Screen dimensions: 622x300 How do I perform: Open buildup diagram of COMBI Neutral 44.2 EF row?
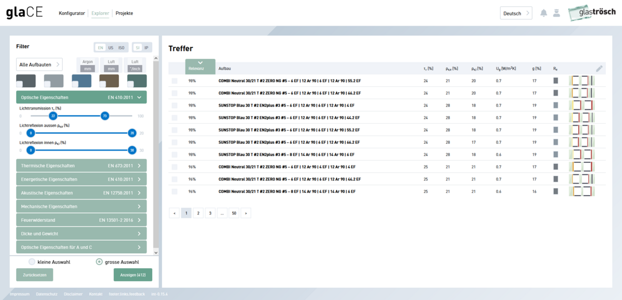582,179
